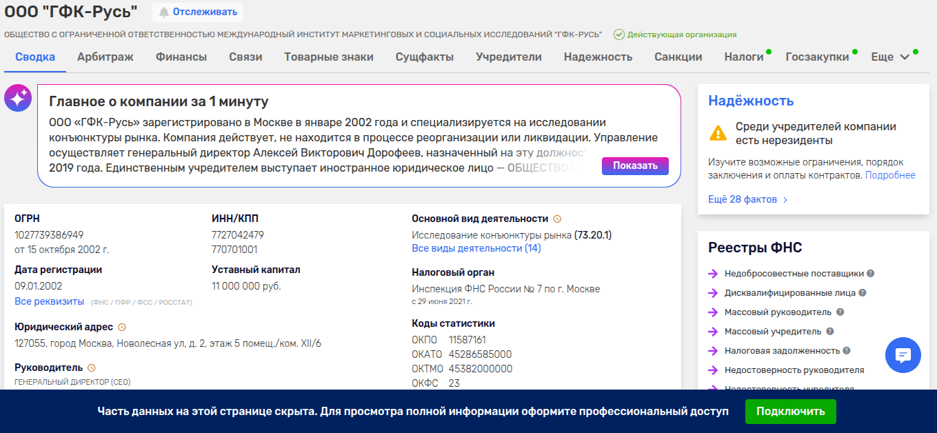Click arrow icon before Налоговая задолженность
Viewport: 937px width, 433px height.
click(713, 351)
